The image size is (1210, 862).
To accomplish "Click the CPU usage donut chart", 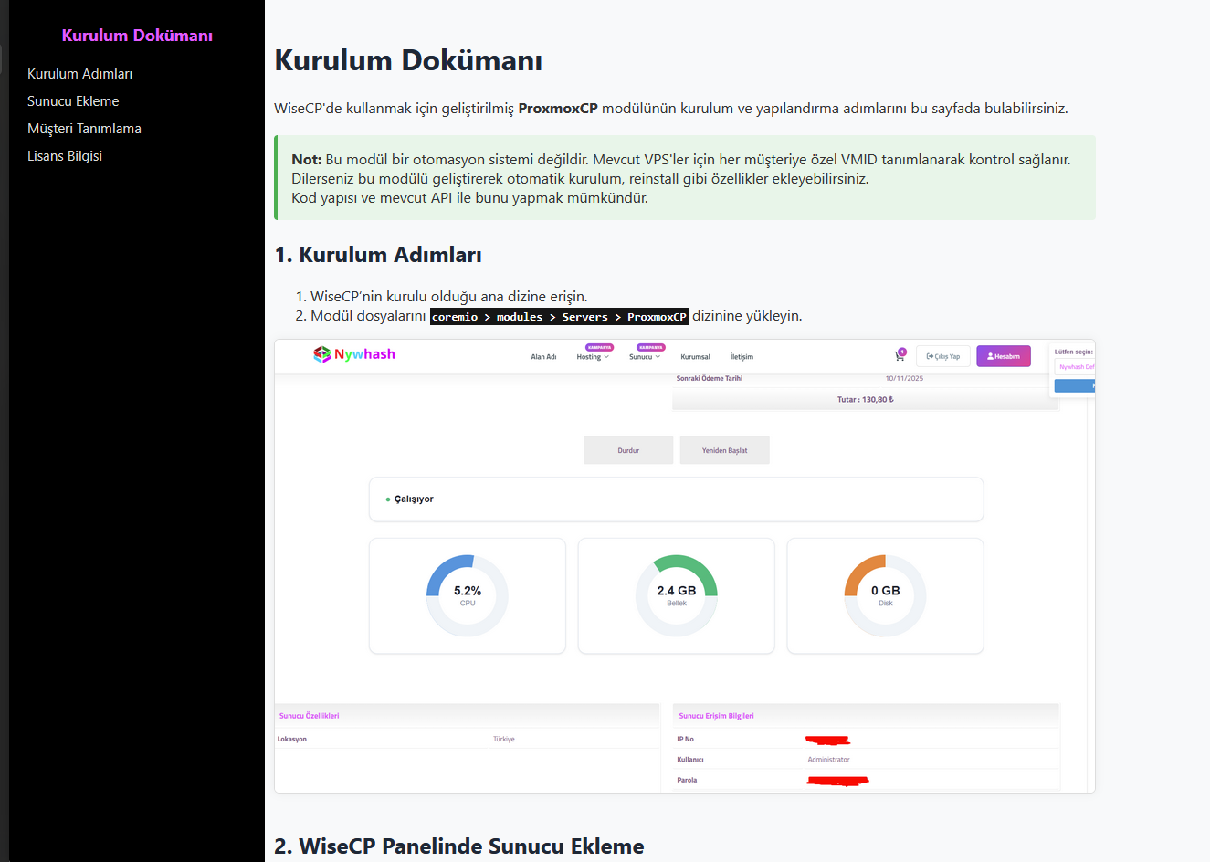I will click(x=468, y=595).
